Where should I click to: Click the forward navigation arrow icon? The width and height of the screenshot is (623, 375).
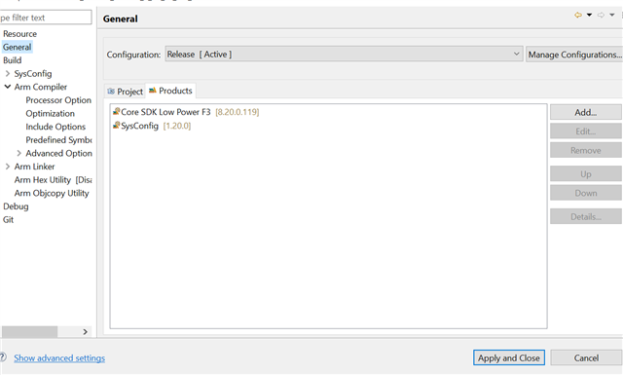point(601,16)
